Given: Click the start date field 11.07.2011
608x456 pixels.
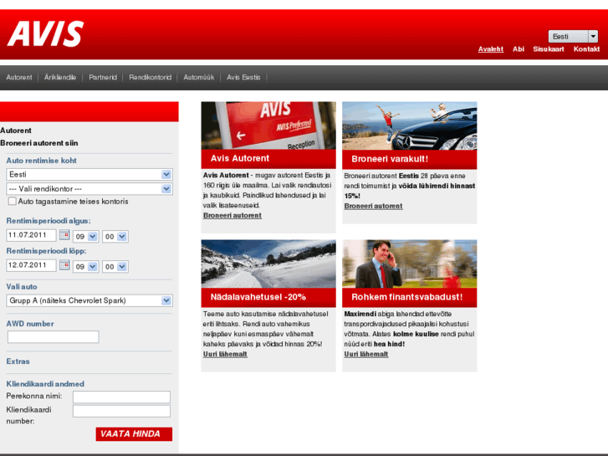Looking at the screenshot, I should (x=32, y=235).
